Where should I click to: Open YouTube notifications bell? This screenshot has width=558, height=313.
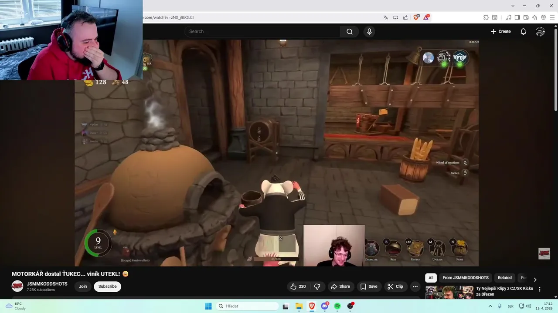[524, 31]
